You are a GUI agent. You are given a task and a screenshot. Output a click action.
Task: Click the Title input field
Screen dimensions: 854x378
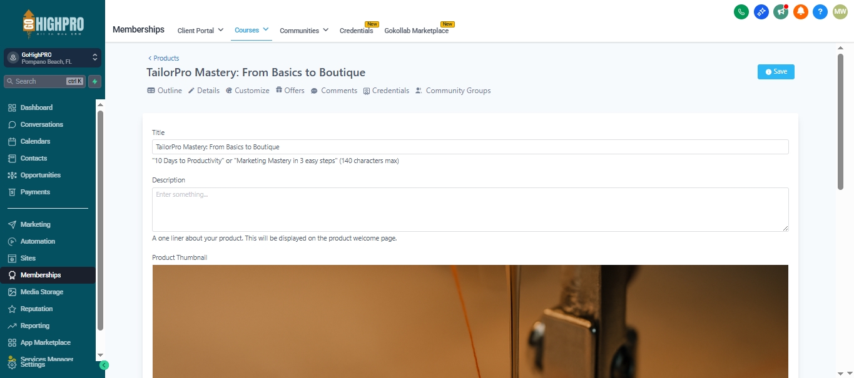pos(470,147)
